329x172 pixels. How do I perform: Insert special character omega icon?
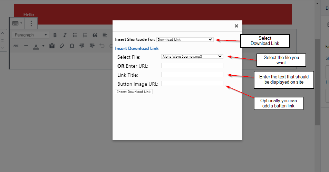tap(72, 46)
